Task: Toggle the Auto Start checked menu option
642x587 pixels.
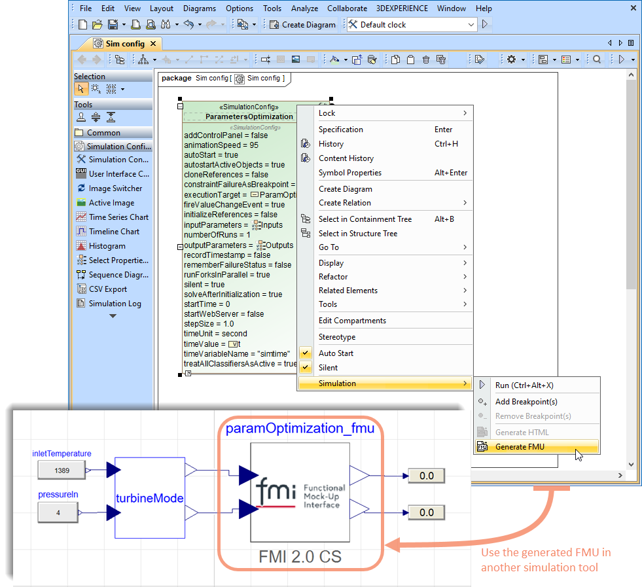Action: (336, 353)
